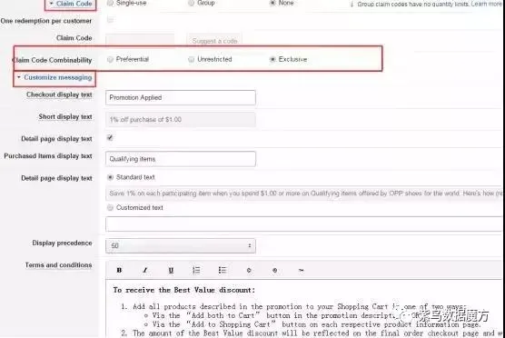Click the Checkout display text field

[x=181, y=97]
